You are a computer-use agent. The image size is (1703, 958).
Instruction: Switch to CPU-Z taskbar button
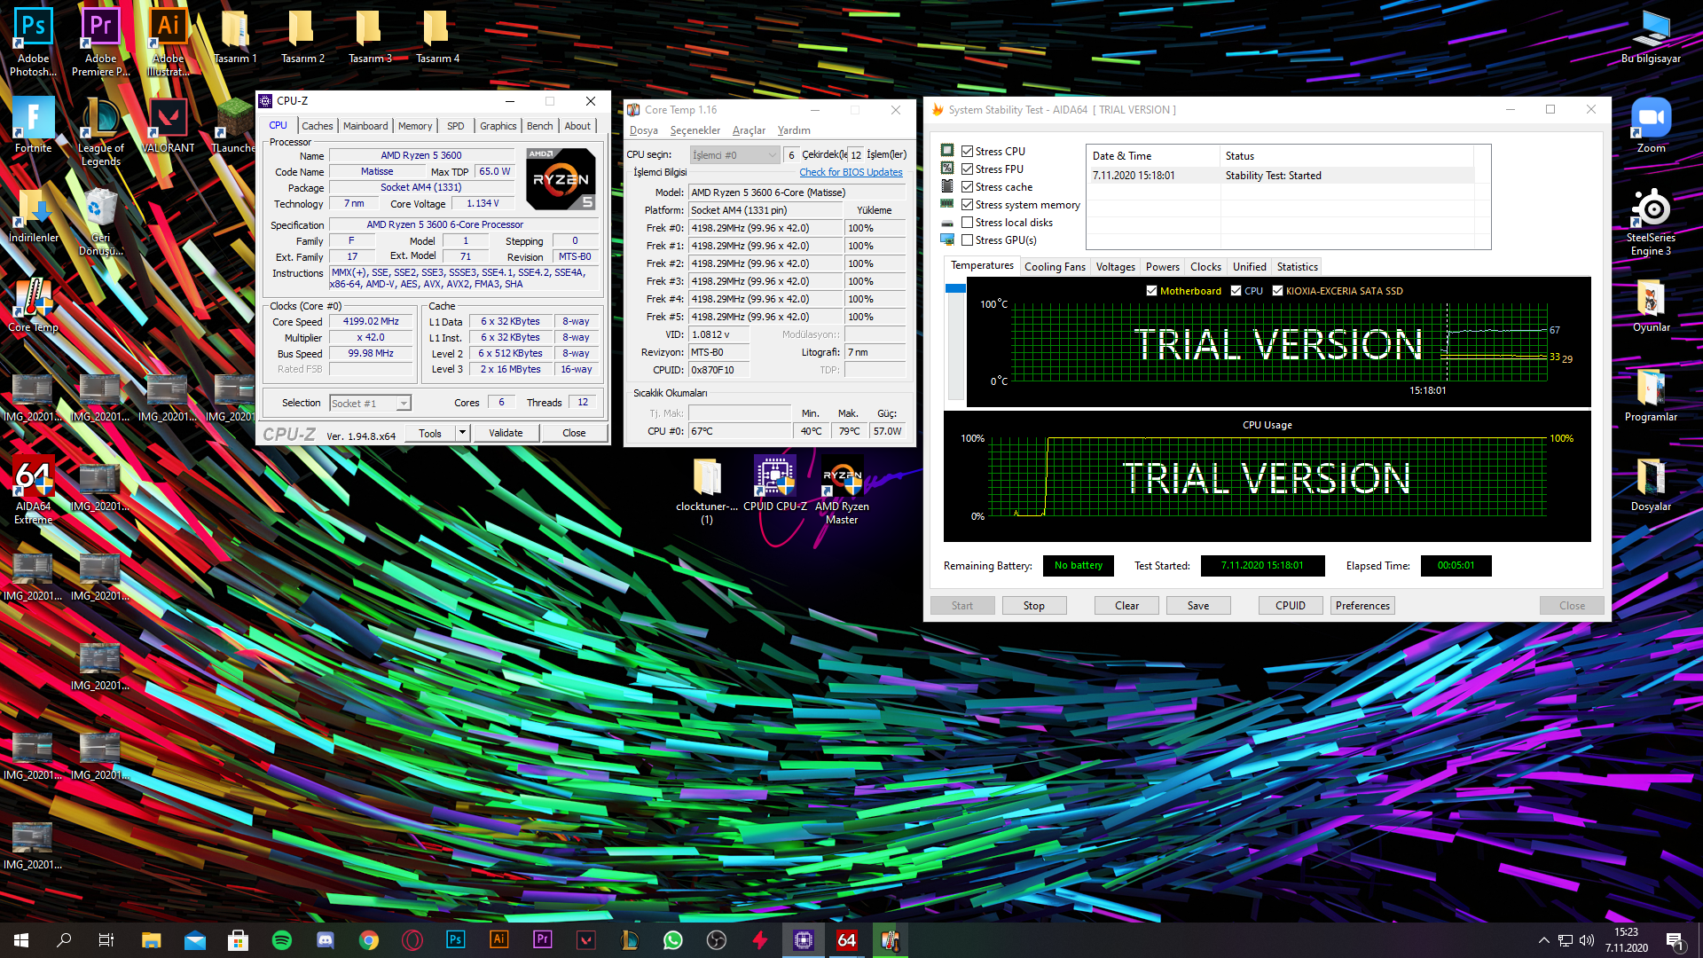804,940
